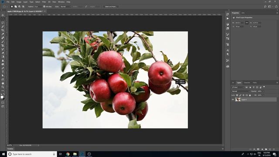Select the Clone Stamp tool
This screenshot has height=157, width=279.
click(3, 45)
